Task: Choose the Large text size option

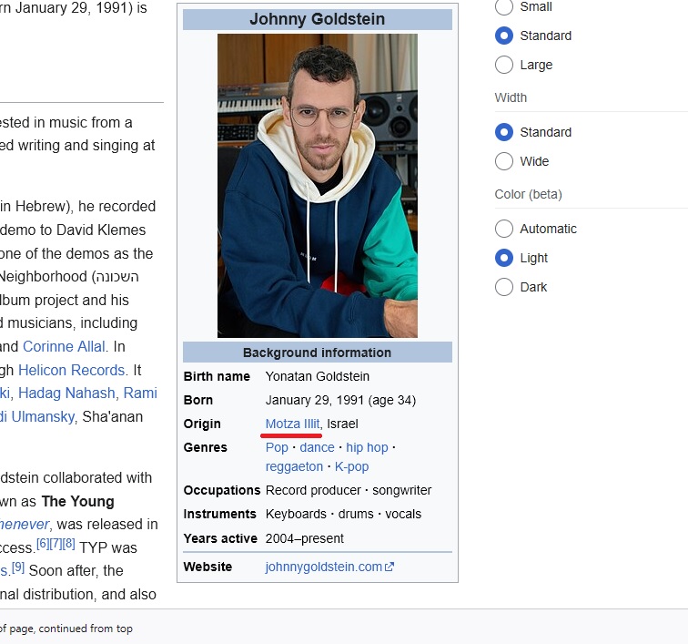Action: (x=504, y=65)
